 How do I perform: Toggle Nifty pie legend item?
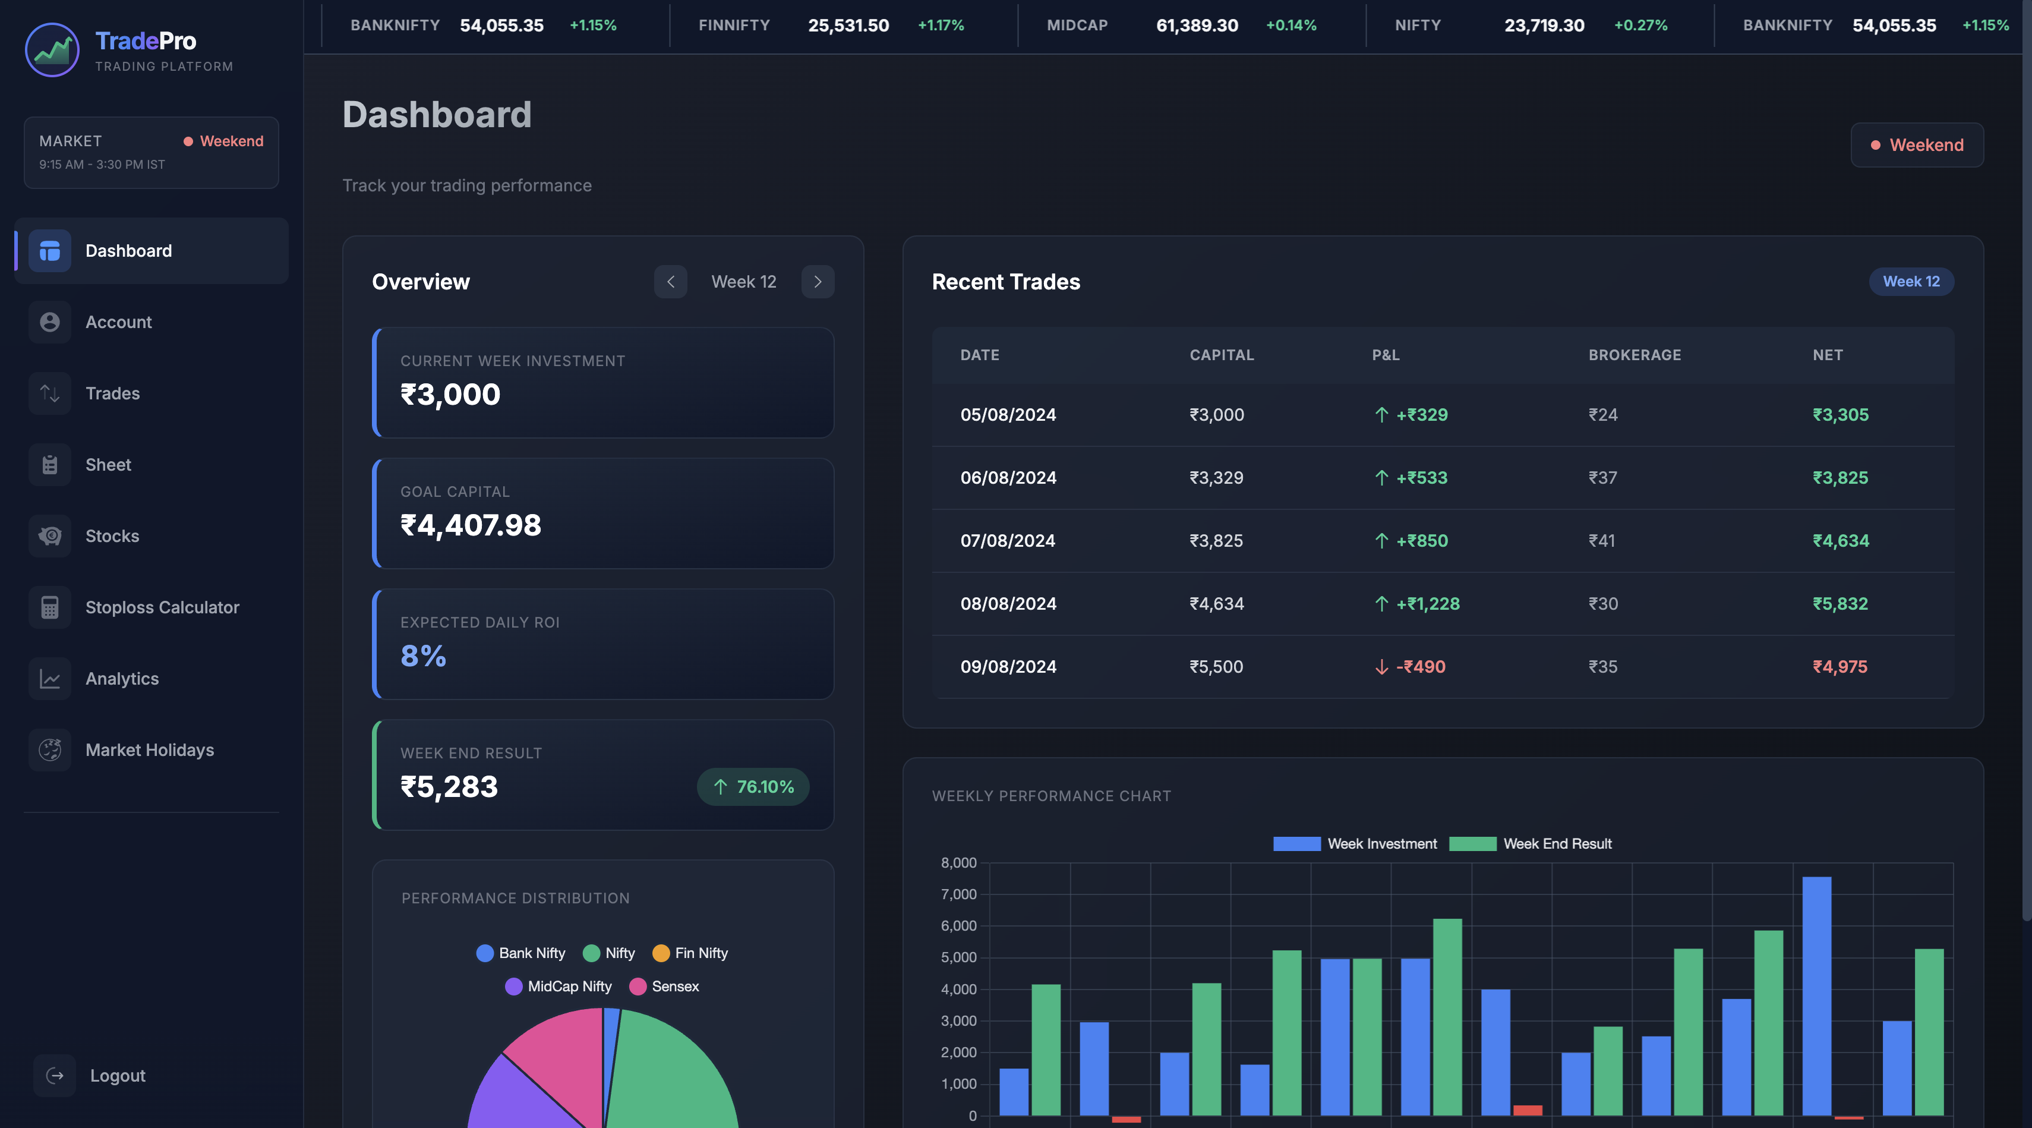point(609,953)
